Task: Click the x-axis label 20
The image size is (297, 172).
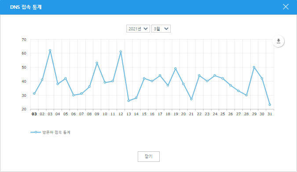Action: (183, 114)
